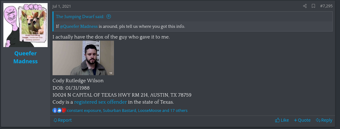Click the thumbs-up reaction icon
This screenshot has height=129, width=340.
point(59,110)
